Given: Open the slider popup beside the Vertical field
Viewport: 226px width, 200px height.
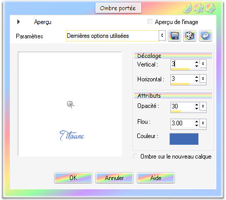Looking at the screenshot, I should click(203, 64).
